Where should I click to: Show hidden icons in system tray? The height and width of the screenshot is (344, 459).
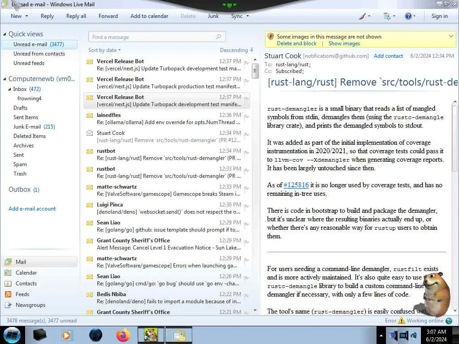point(381,335)
